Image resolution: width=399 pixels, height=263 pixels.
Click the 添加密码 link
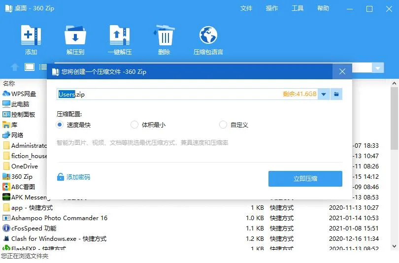point(78,177)
